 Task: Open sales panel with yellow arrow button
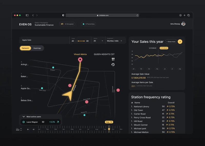[180, 42]
